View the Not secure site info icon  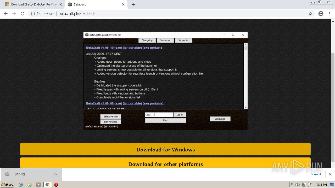click(33, 14)
